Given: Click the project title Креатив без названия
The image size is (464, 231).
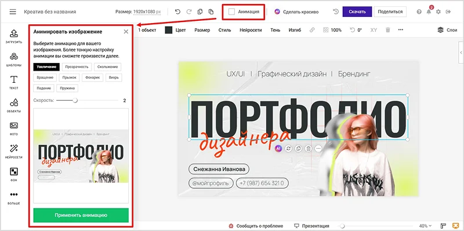Looking at the screenshot, I should point(50,12).
